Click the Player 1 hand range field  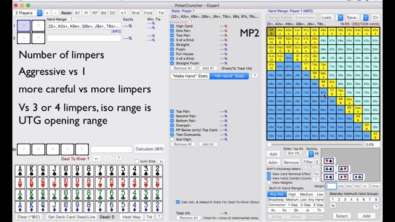[x=84, y=26]
